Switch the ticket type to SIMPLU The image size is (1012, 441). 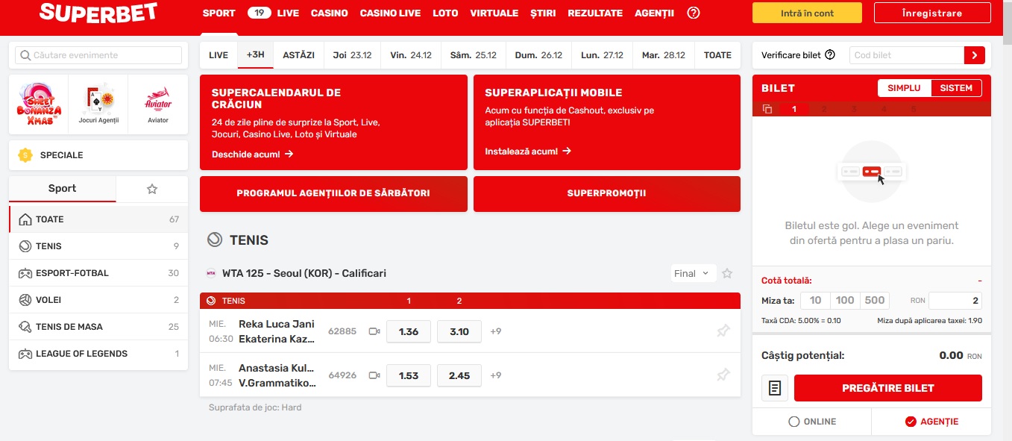click(905, 88)
